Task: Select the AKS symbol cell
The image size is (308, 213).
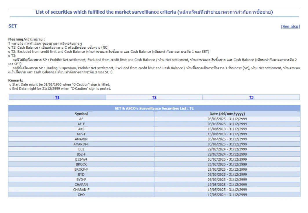Action: point(81,129)
